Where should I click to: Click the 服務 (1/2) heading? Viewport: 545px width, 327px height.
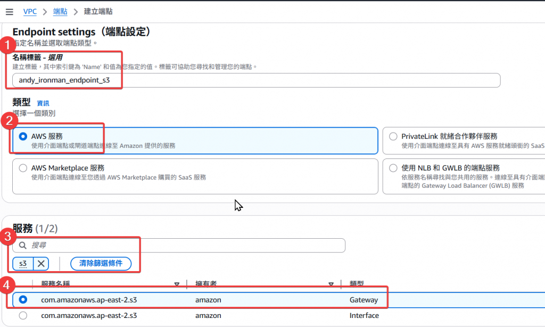click(x=35, y=229)
